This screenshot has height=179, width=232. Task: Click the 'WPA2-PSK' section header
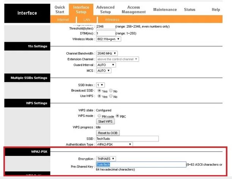pos(27,152)
